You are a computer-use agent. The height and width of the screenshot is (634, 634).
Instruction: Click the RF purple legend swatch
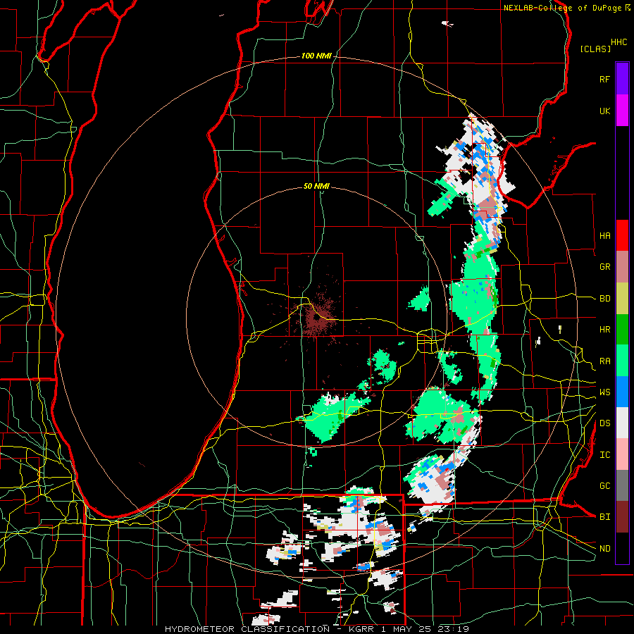pyautogui.click(x=622, y=79)
